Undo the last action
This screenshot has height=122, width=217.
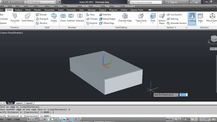(x=14, y=2)
